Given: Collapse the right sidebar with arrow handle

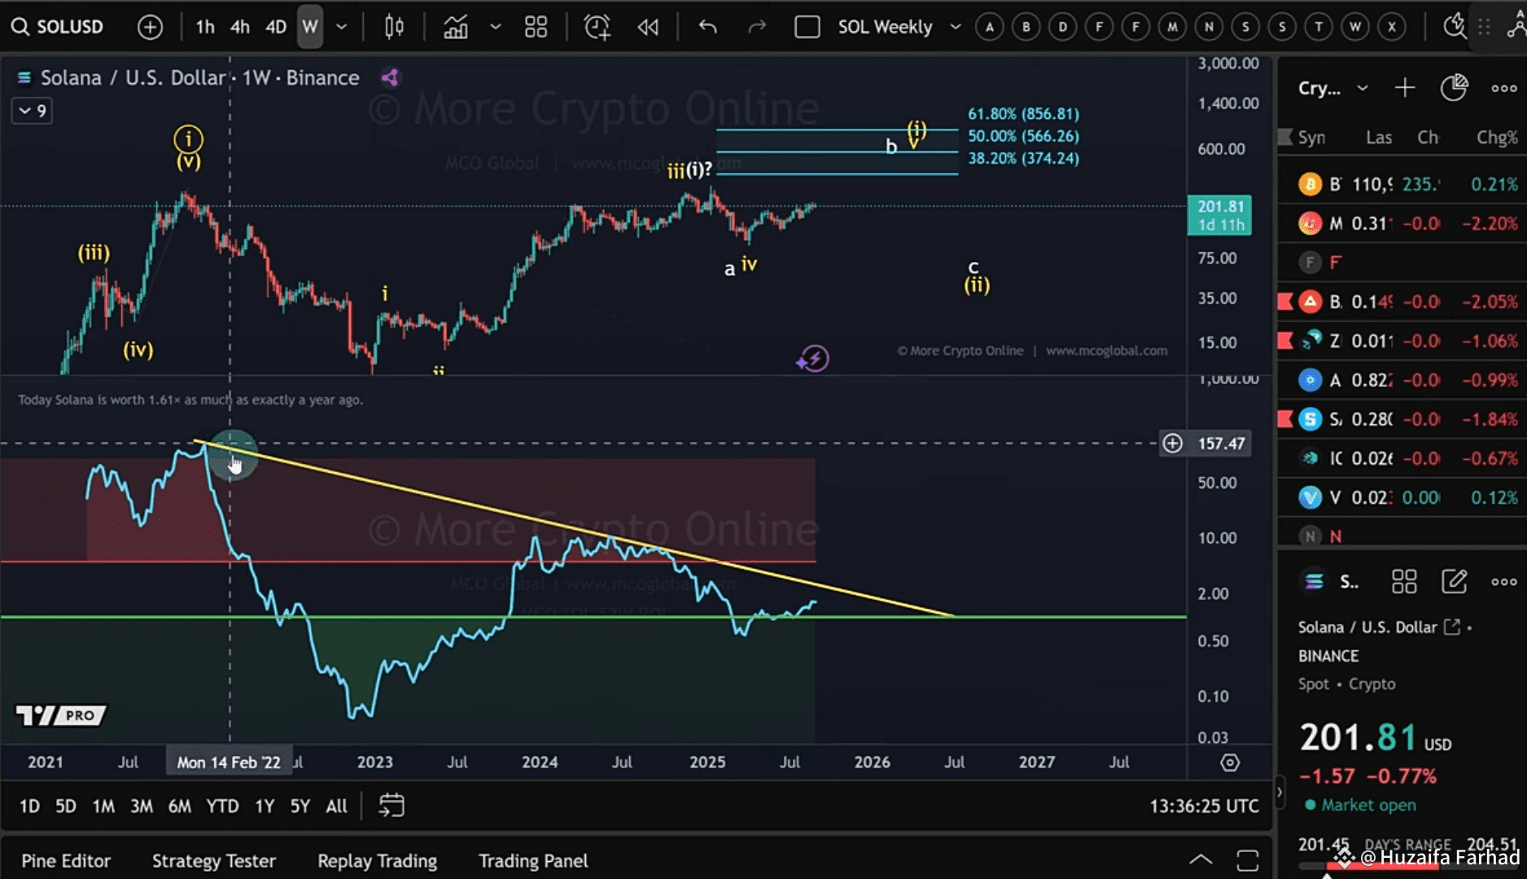Looking at the screenshot, I should tap(1280, 791).
